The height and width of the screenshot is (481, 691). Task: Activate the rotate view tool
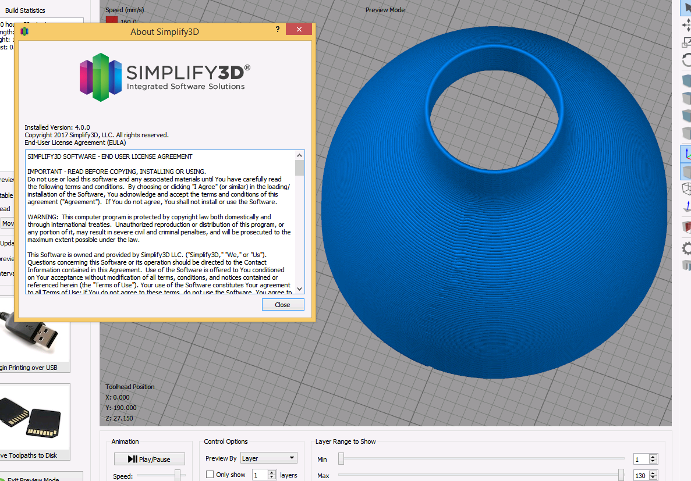(x=686, y=60)
